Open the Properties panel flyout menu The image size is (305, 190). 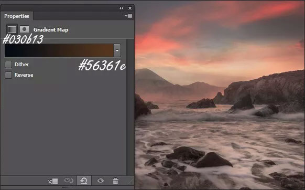tap(128, 16)
